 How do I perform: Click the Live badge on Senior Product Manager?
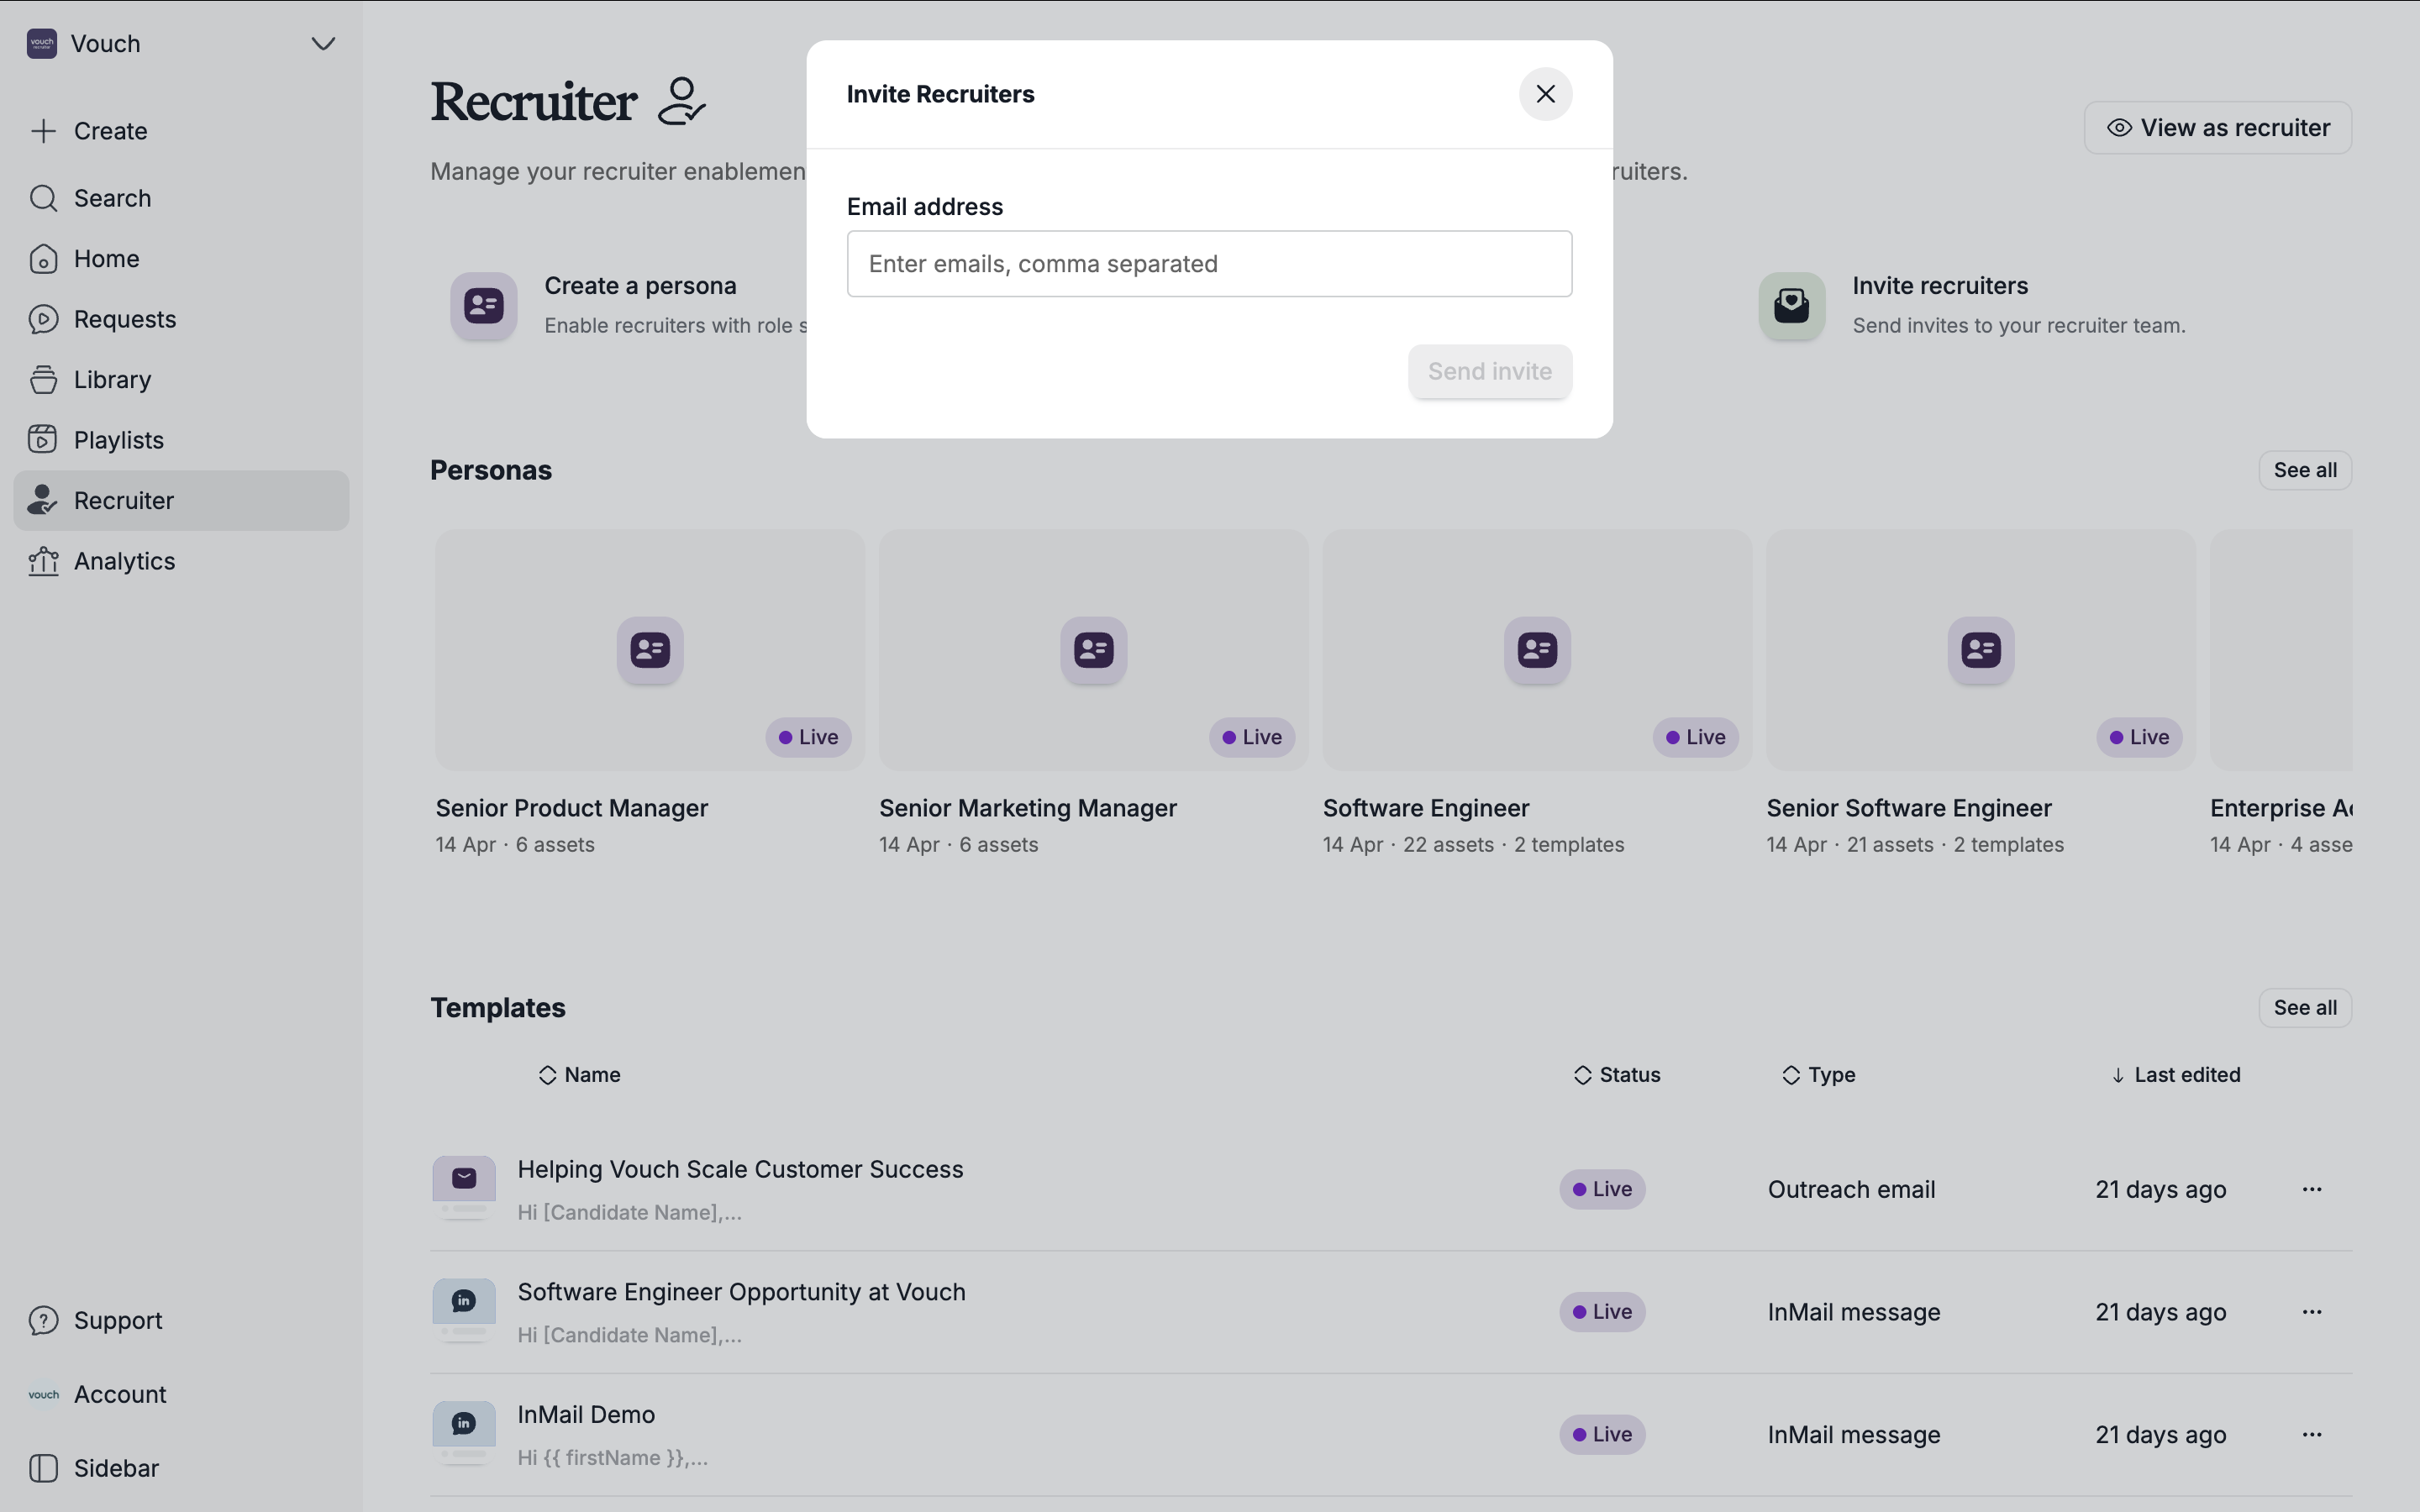[808, 738]
